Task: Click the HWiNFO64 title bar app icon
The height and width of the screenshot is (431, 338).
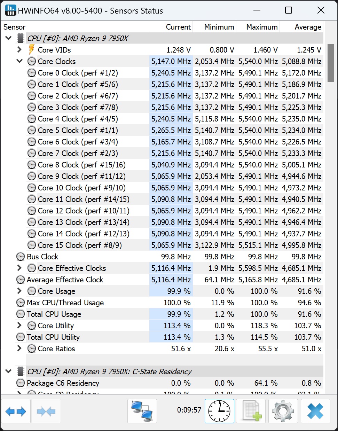Action: tap(10, 10)
